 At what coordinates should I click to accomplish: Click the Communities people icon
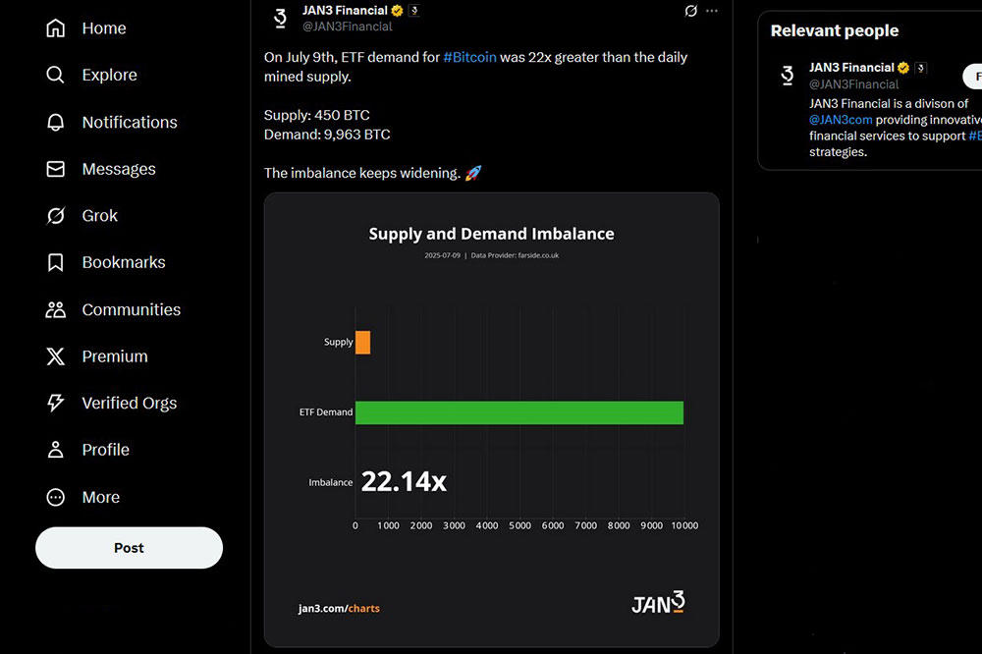click(55, 309)
